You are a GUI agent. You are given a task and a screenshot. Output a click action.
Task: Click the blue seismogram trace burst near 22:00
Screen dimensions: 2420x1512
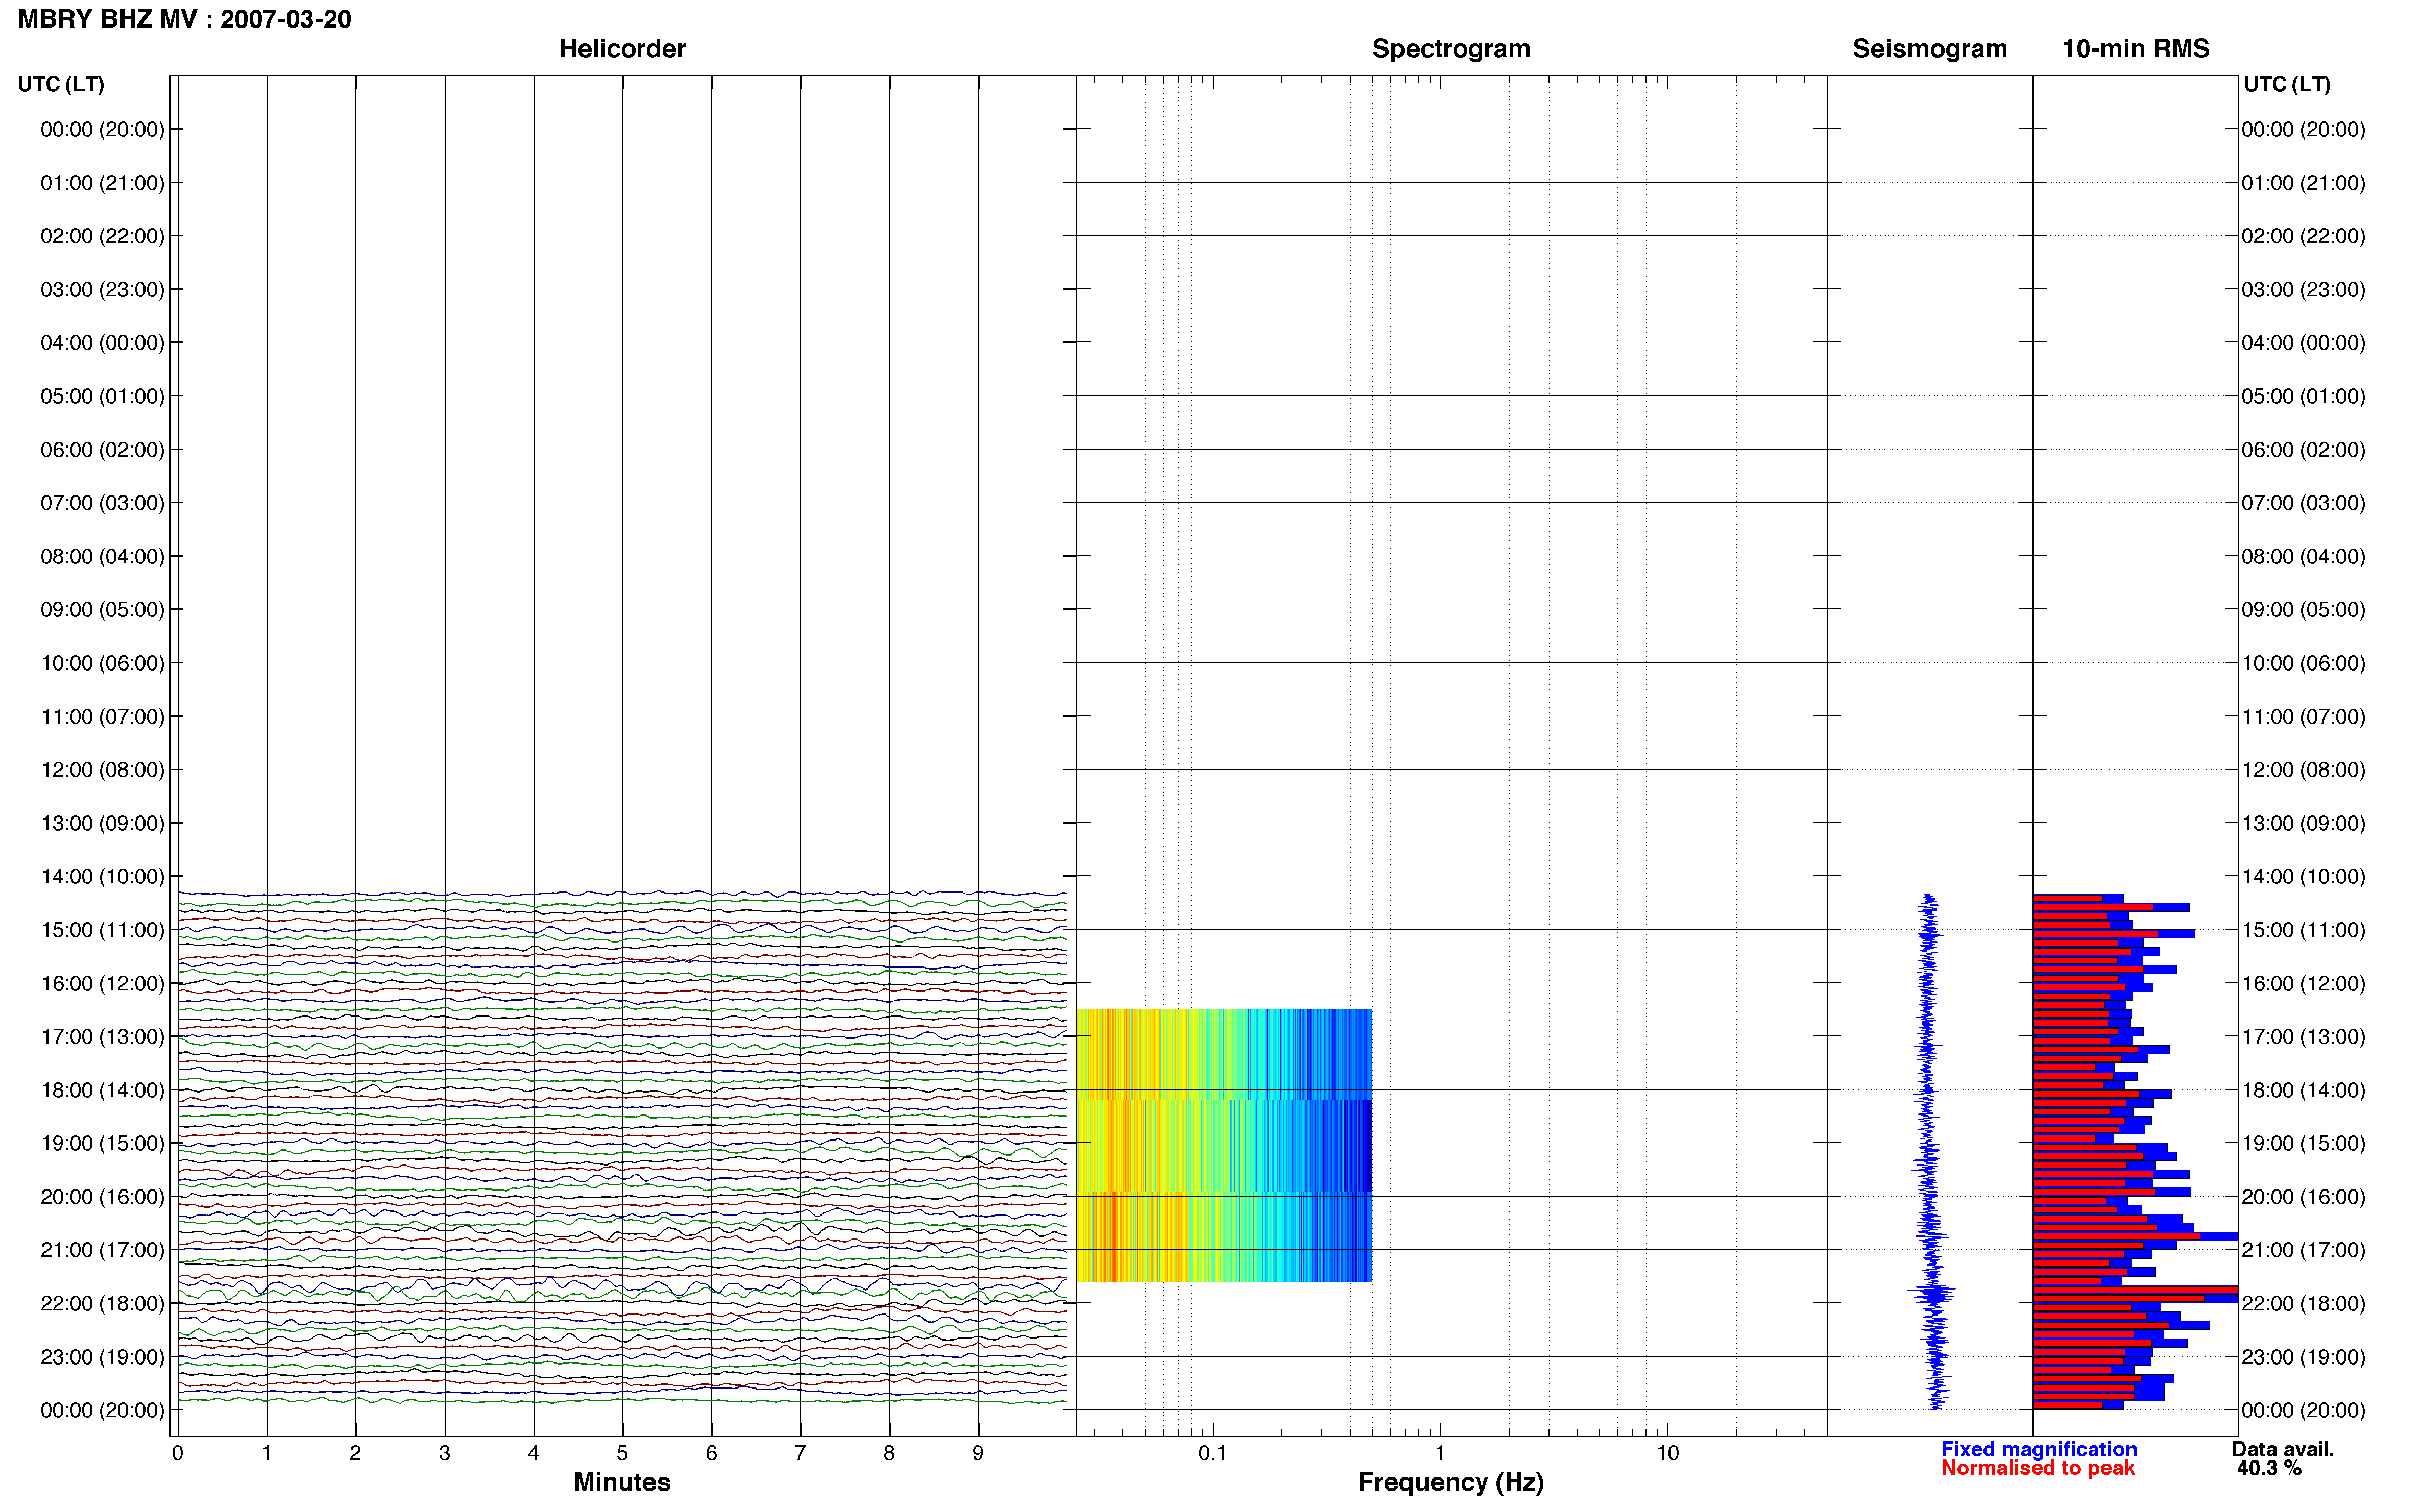pyautogui.click(x=1933, y=1293)
